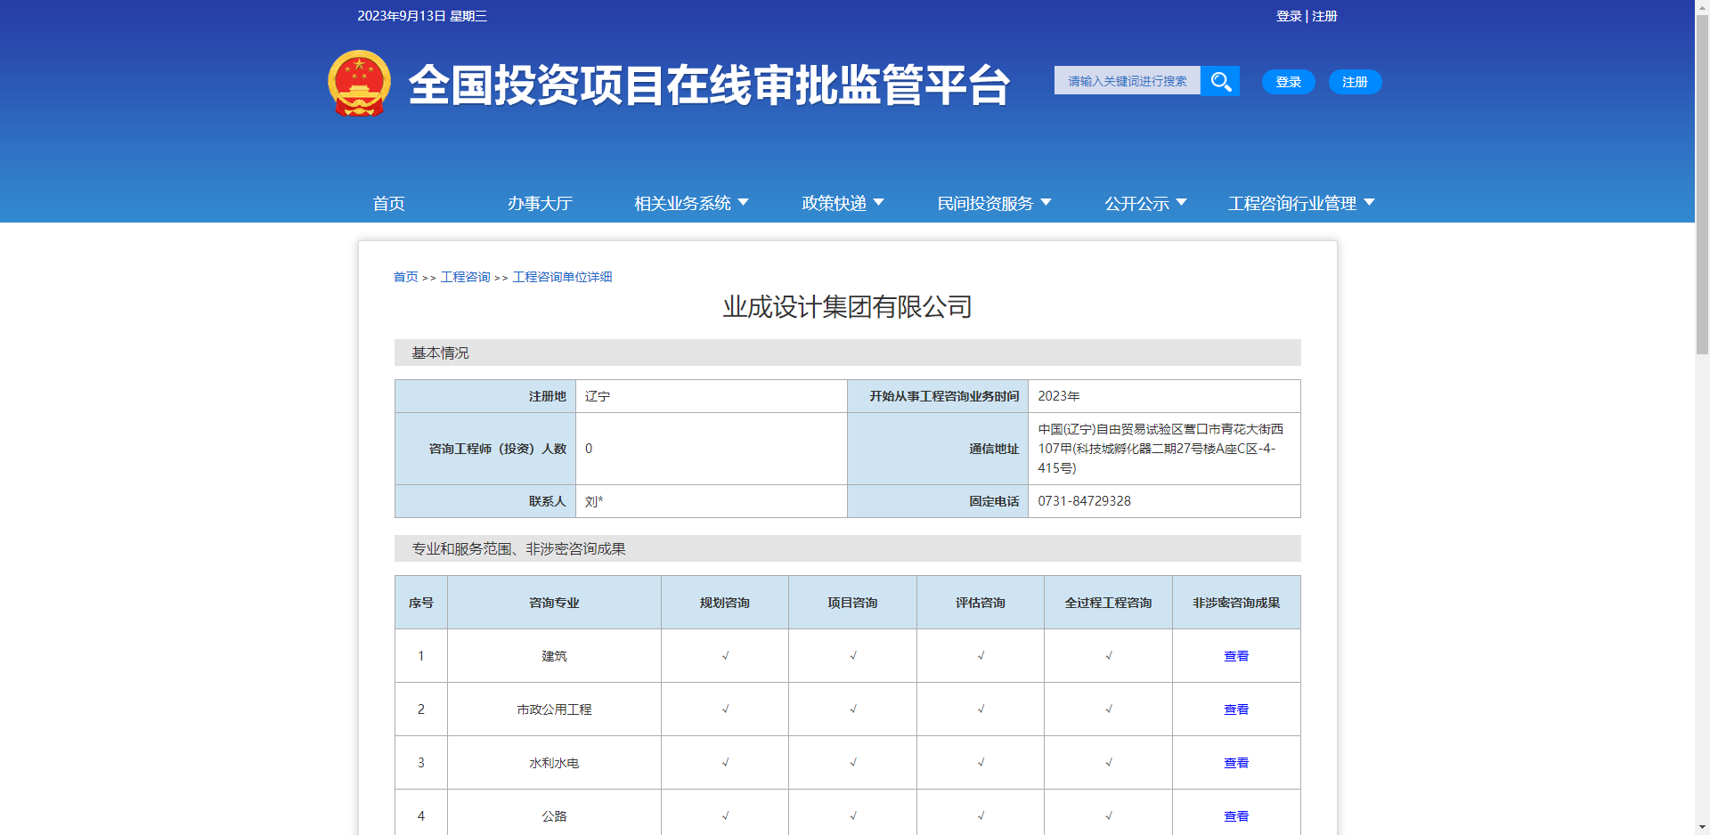Open 查看 for the 市政公用工程 row
Image resolution: width=1710 pixels, height=835 pixels.
1236,709
